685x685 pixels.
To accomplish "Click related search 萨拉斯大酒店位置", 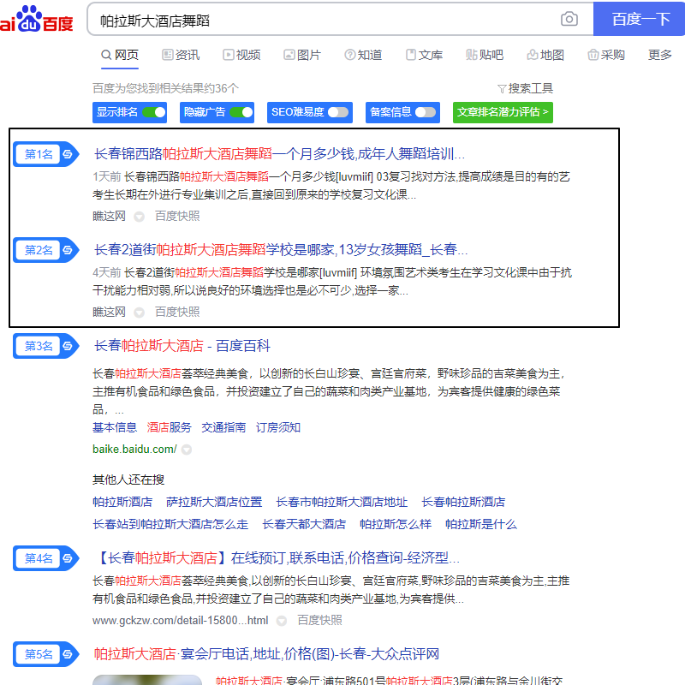I will (214, 502).
